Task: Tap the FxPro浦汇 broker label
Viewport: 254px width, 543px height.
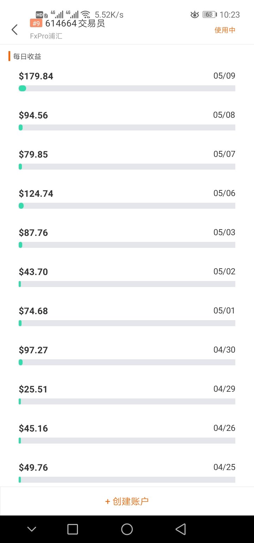Action: pyautogui.click(x=46, y=36)
